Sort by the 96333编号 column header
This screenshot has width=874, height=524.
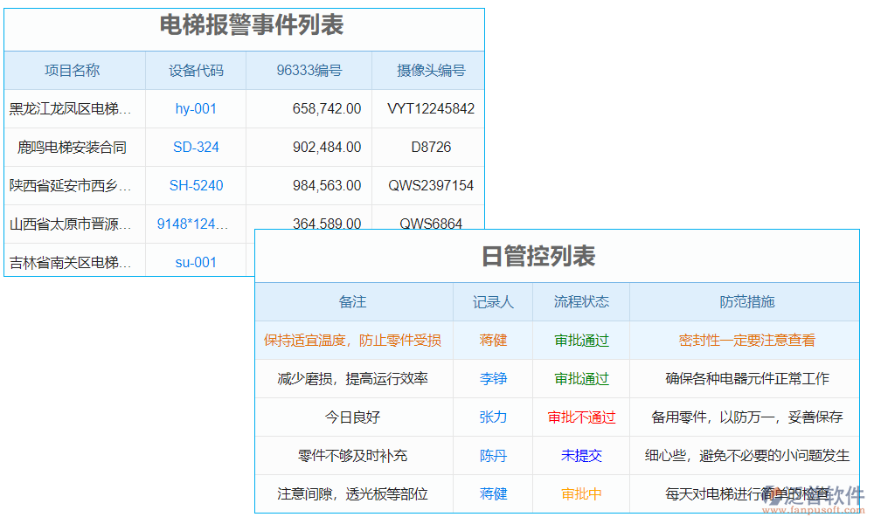coord(309,71)
